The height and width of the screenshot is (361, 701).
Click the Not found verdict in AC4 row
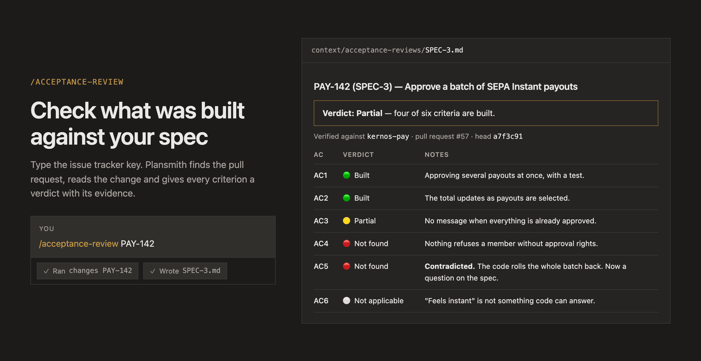(x=371, y=244)
